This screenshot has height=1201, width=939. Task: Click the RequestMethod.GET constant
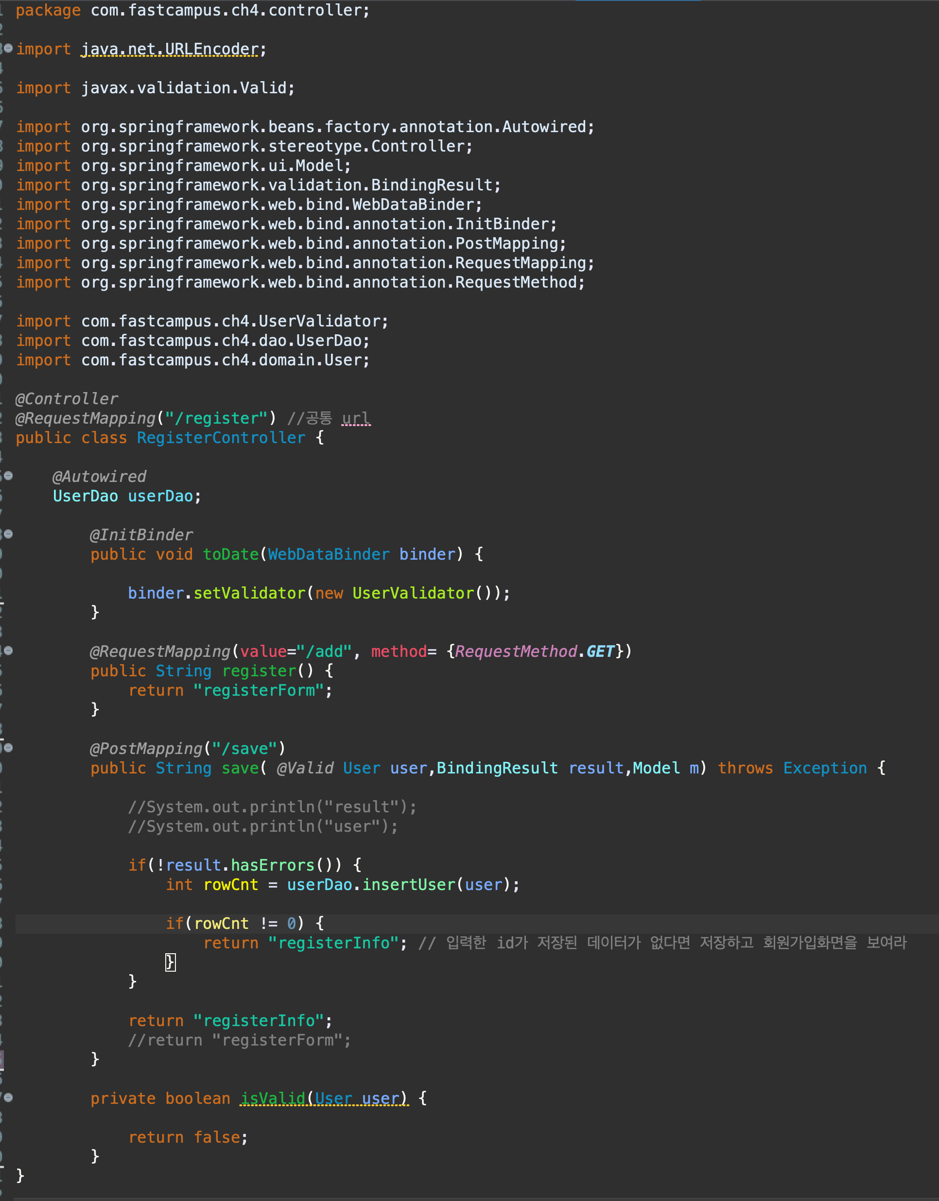[600, 652]
